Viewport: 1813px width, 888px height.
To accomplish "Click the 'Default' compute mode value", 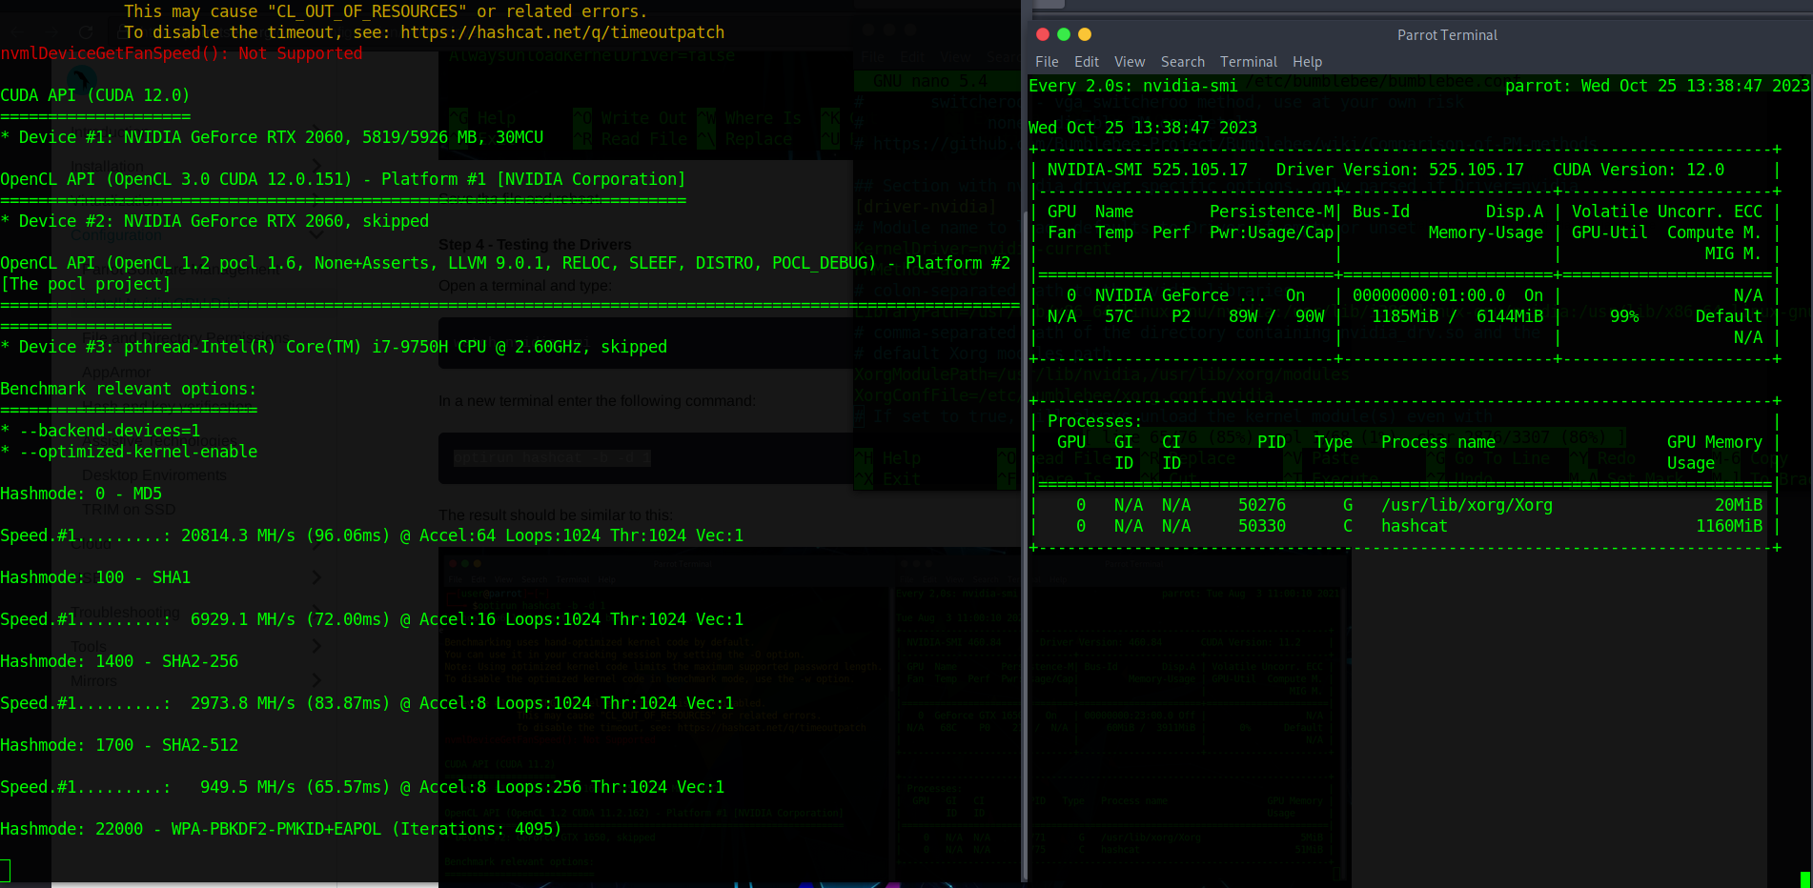I will click(1729, 316).
